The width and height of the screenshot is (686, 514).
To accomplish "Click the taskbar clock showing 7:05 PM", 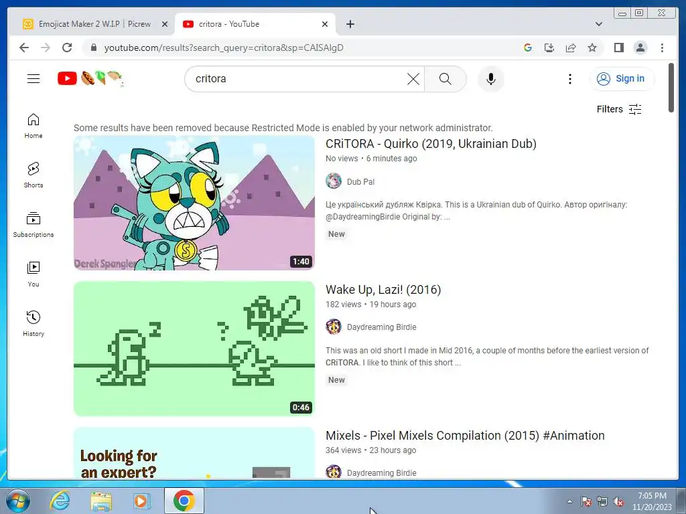I will point(652,501).
